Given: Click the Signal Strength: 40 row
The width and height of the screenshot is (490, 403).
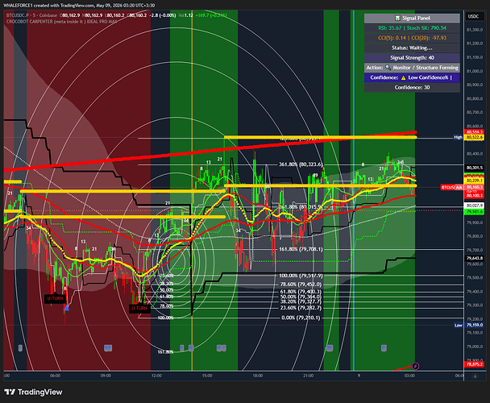Looking at the screenshot, I should [412, 58].
